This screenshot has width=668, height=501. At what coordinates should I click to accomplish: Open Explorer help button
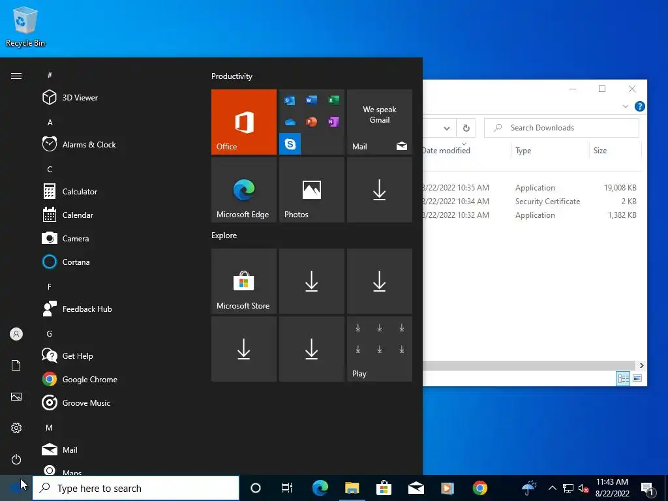pos(639,106)
